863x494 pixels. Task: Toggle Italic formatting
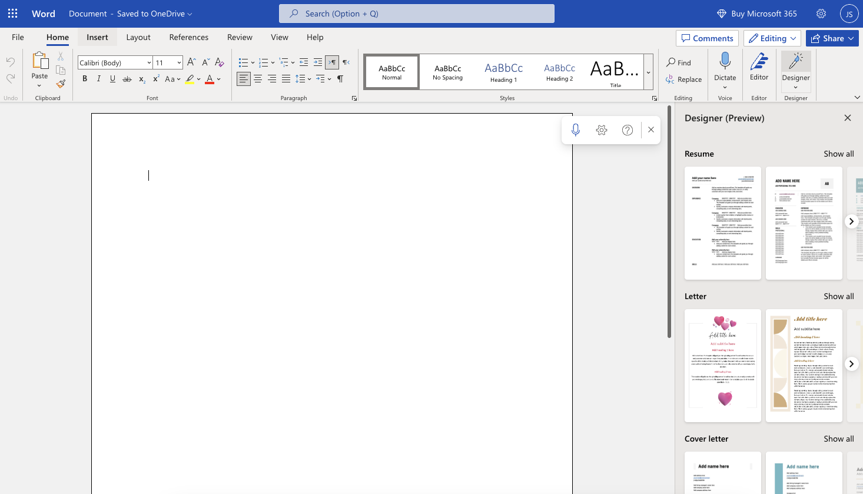point(99,79)
